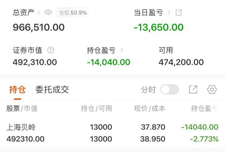Switch to the 委托成交 tab

coord(52,90)
